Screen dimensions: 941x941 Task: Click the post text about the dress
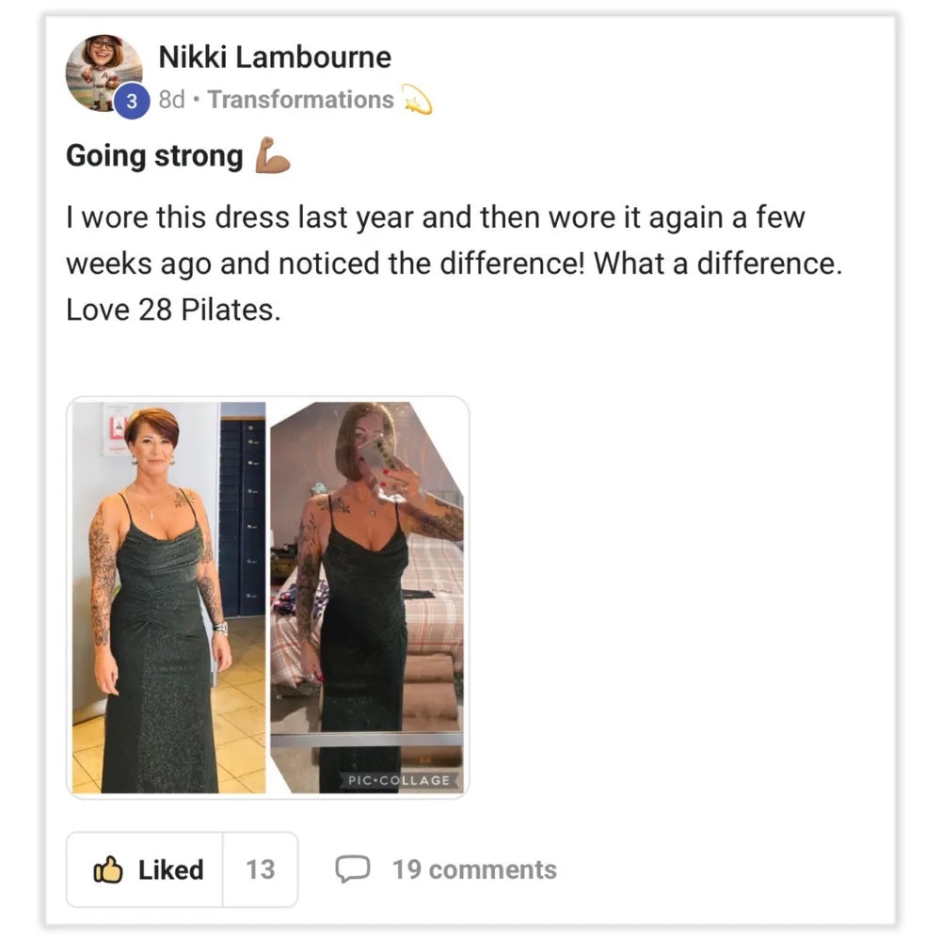435,240
